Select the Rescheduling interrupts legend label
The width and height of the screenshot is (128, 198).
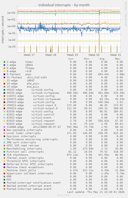coord(24,149)
